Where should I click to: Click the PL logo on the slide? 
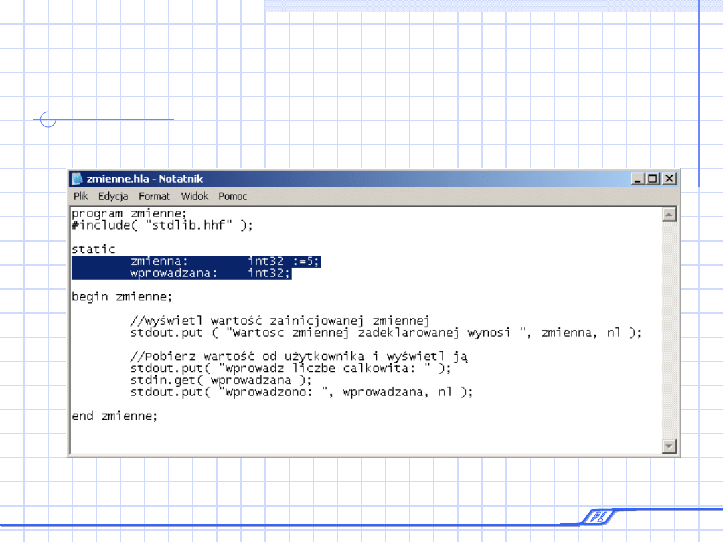[594, 516]
